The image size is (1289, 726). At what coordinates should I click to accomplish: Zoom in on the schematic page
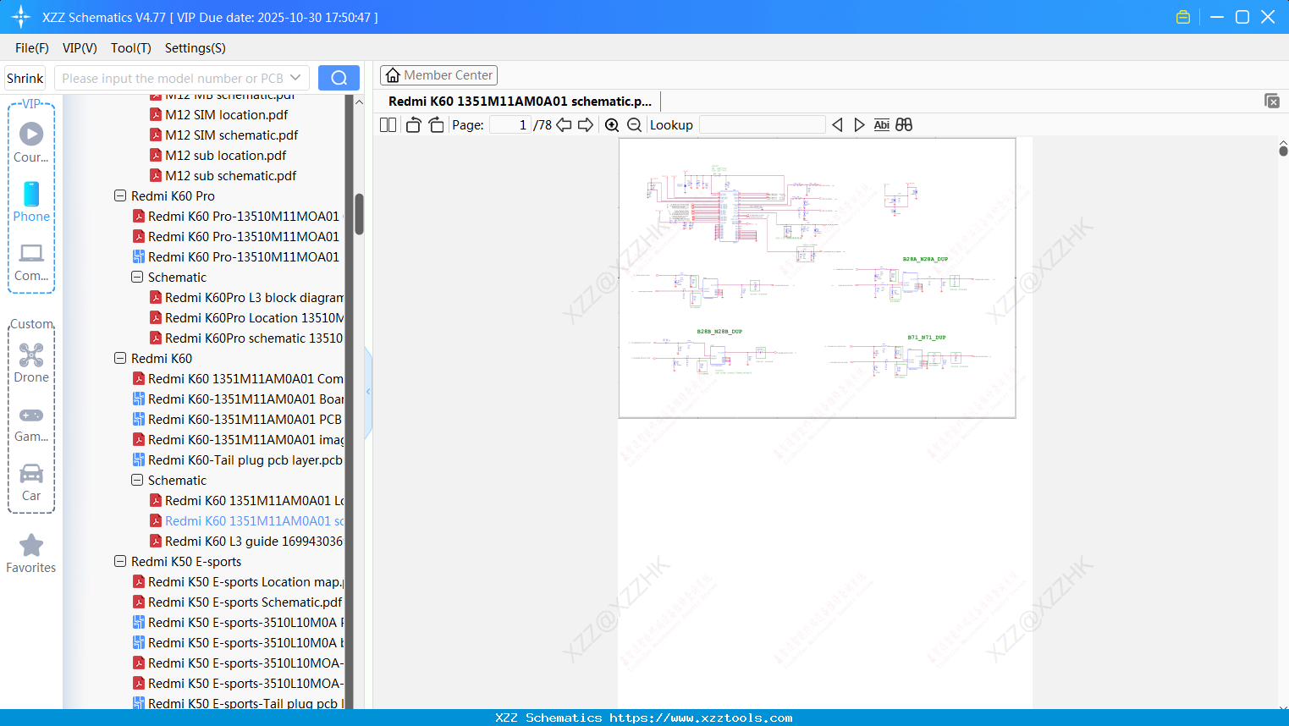pos(611,124)
